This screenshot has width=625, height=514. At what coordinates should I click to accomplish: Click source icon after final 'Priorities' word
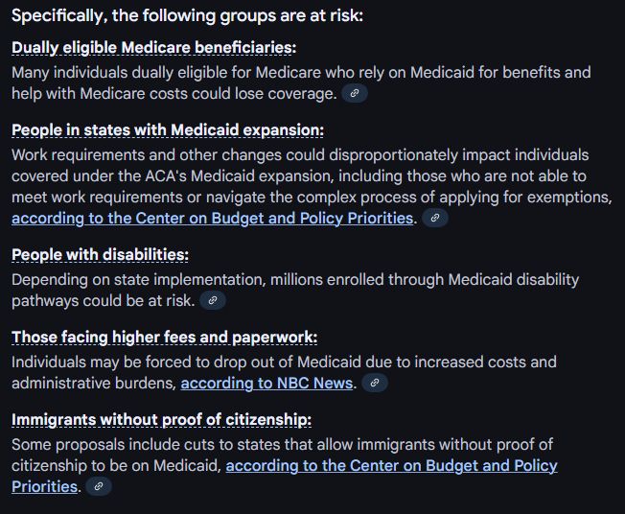click(99, 486)
